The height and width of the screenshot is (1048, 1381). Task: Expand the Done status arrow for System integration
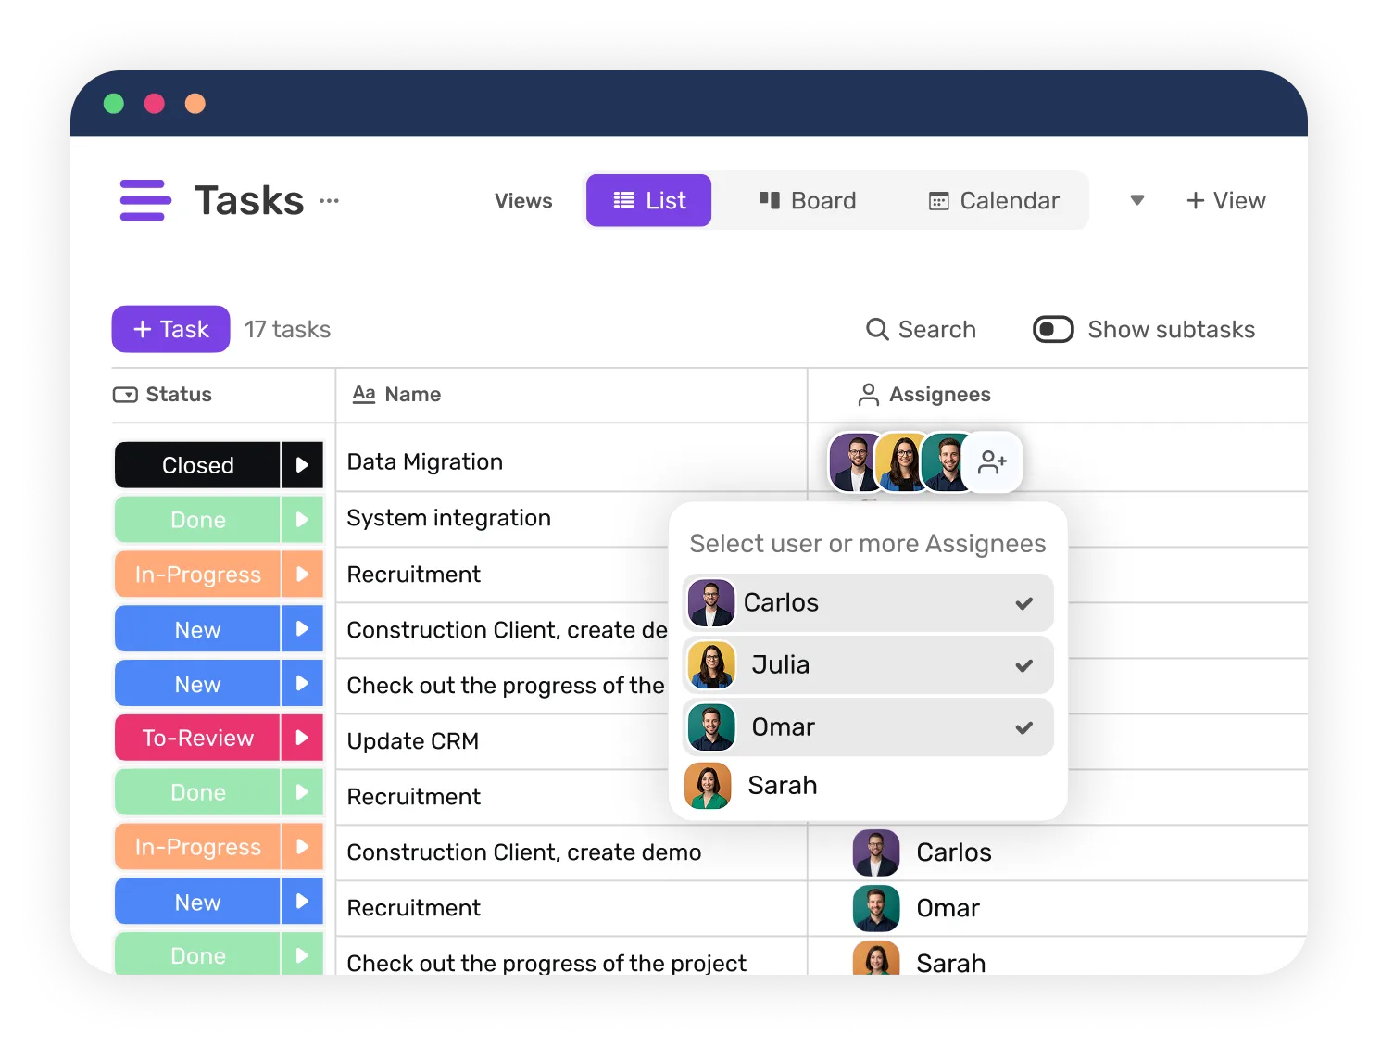[302, 520]
